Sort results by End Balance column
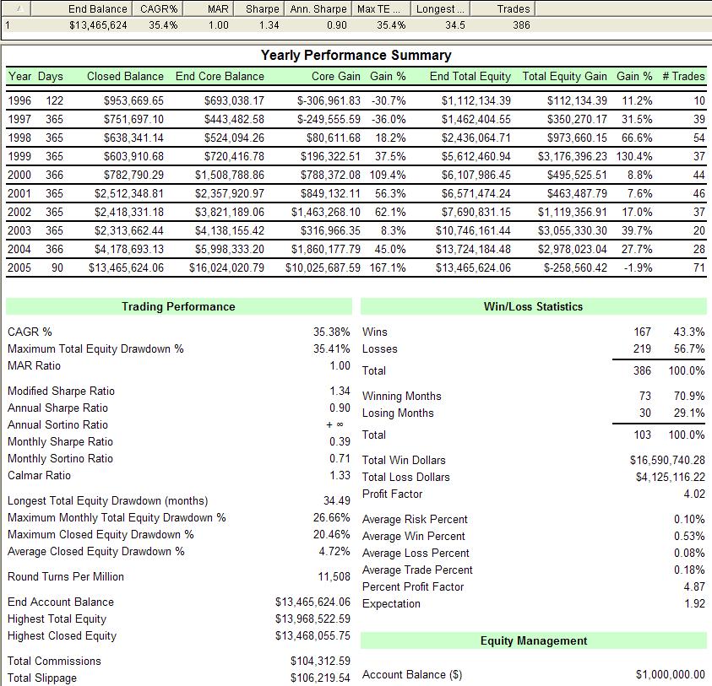Viewport: 712px width, 686px height. click(98, 8)
